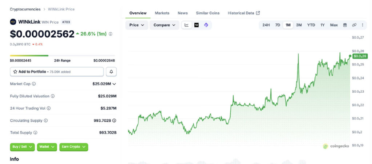
Task: Switch to TradingView chart icon
Action: [197, 25]
